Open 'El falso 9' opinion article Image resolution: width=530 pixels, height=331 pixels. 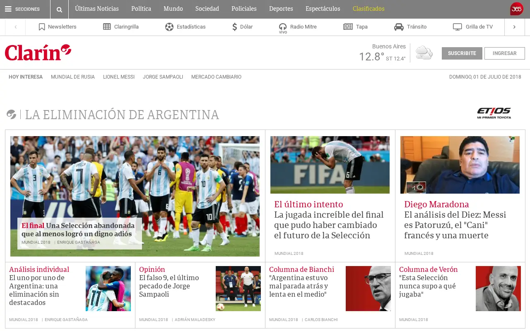click(x=169, y=286)
